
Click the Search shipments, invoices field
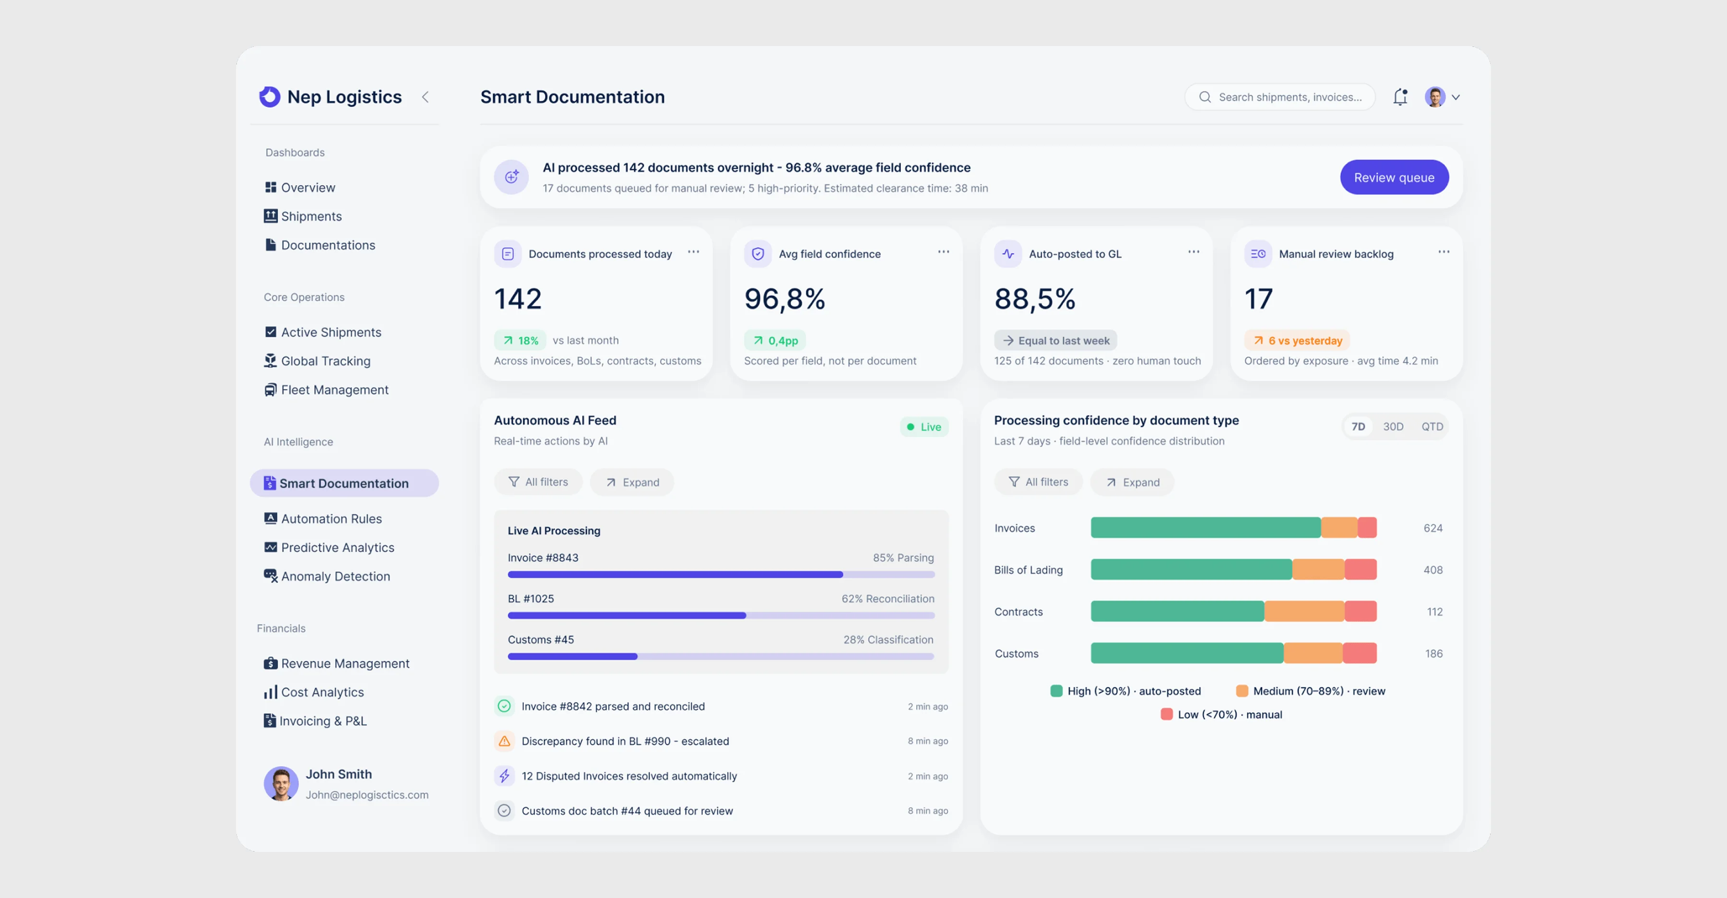(1280, 97)
